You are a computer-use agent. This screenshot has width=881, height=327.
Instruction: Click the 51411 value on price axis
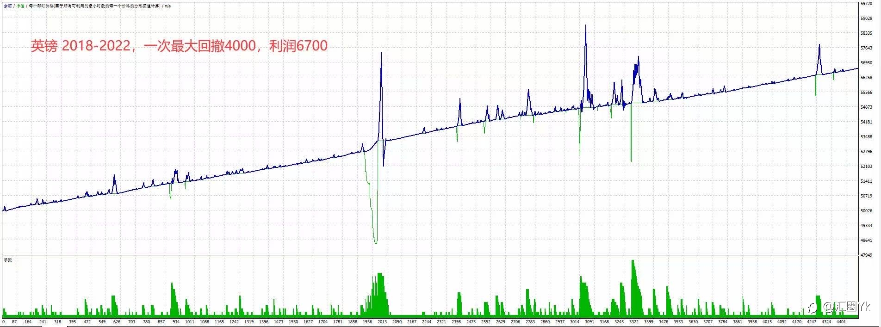tap(866, 181)
